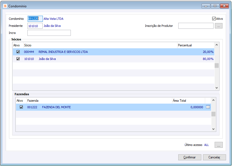The image size is (232, 166).
Task: Click up arrow of Sócios list scrollbar
Action: click(217, 45)
